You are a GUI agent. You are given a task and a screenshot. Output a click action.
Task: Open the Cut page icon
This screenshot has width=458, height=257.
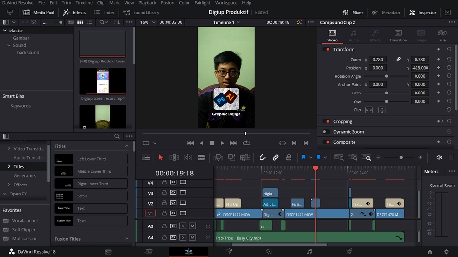[148, 251]
